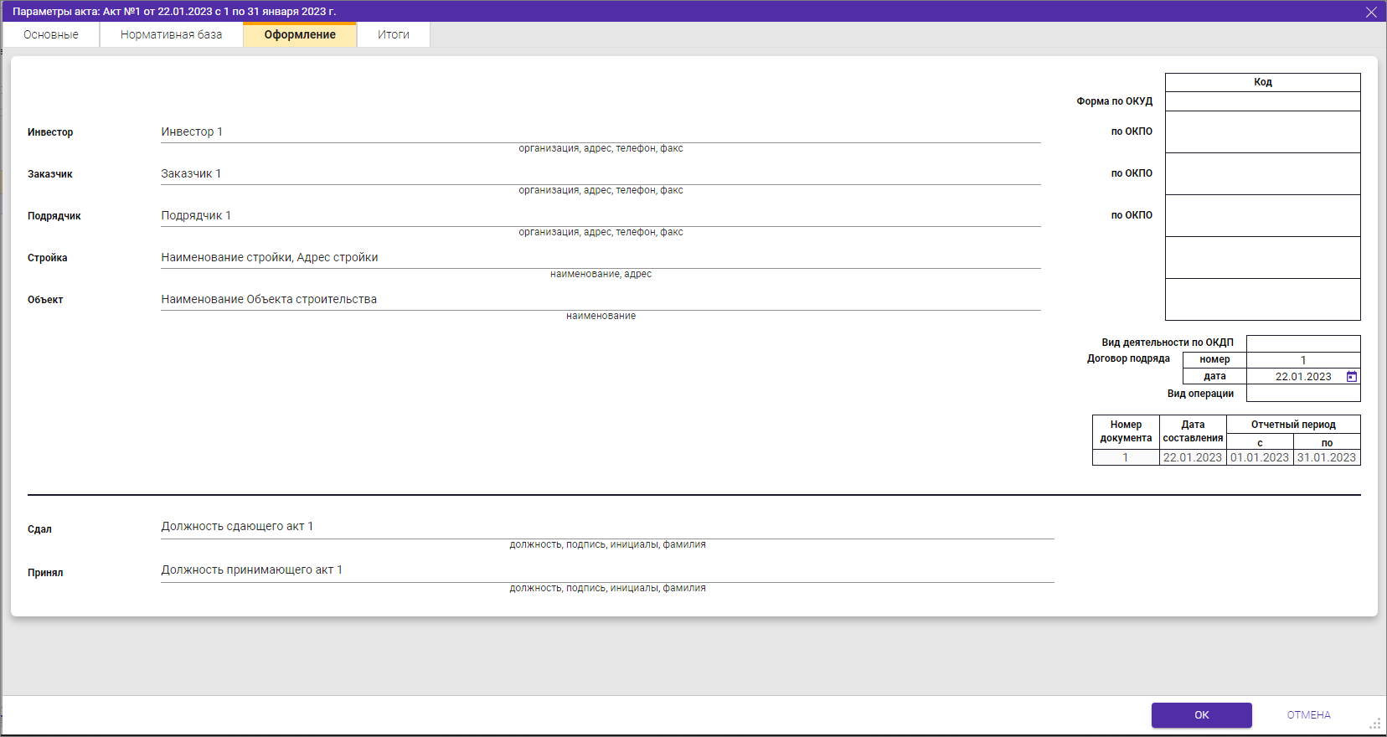Image resolution: width=1387 pixels, height=737 pixels.
Task: Click into the Подрядчик 1 field
Action: [x=600, y=216]
